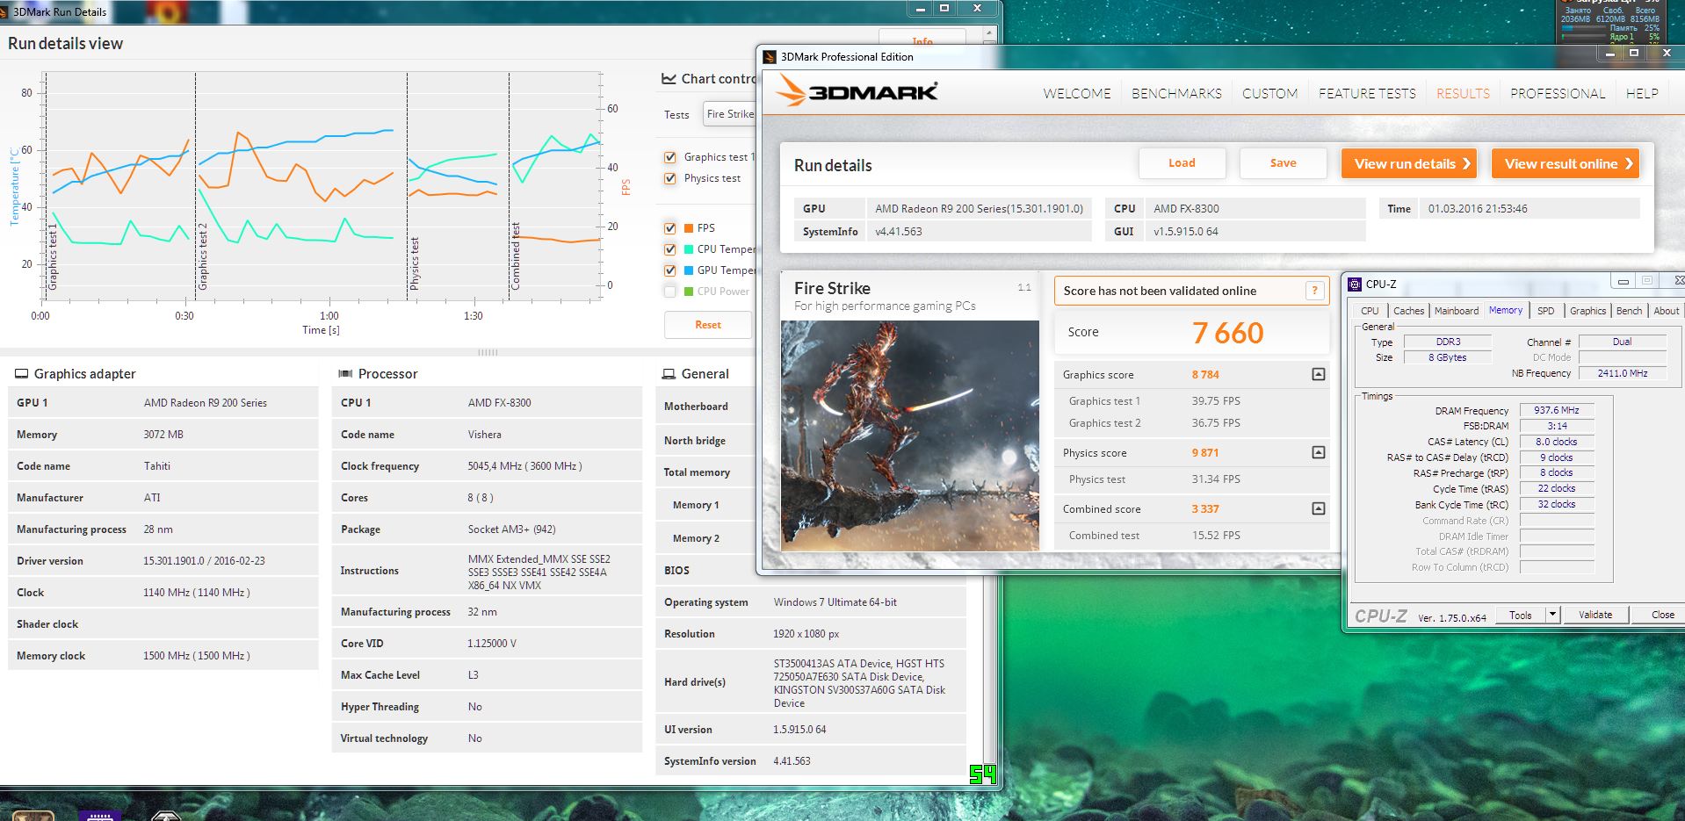
Task: Open the dropdown arrow next to CPU-Z Tools
Action: 1552,615
